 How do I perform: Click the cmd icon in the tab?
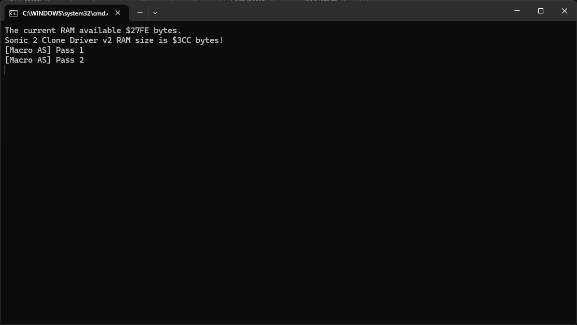click(x=13, y=13)
